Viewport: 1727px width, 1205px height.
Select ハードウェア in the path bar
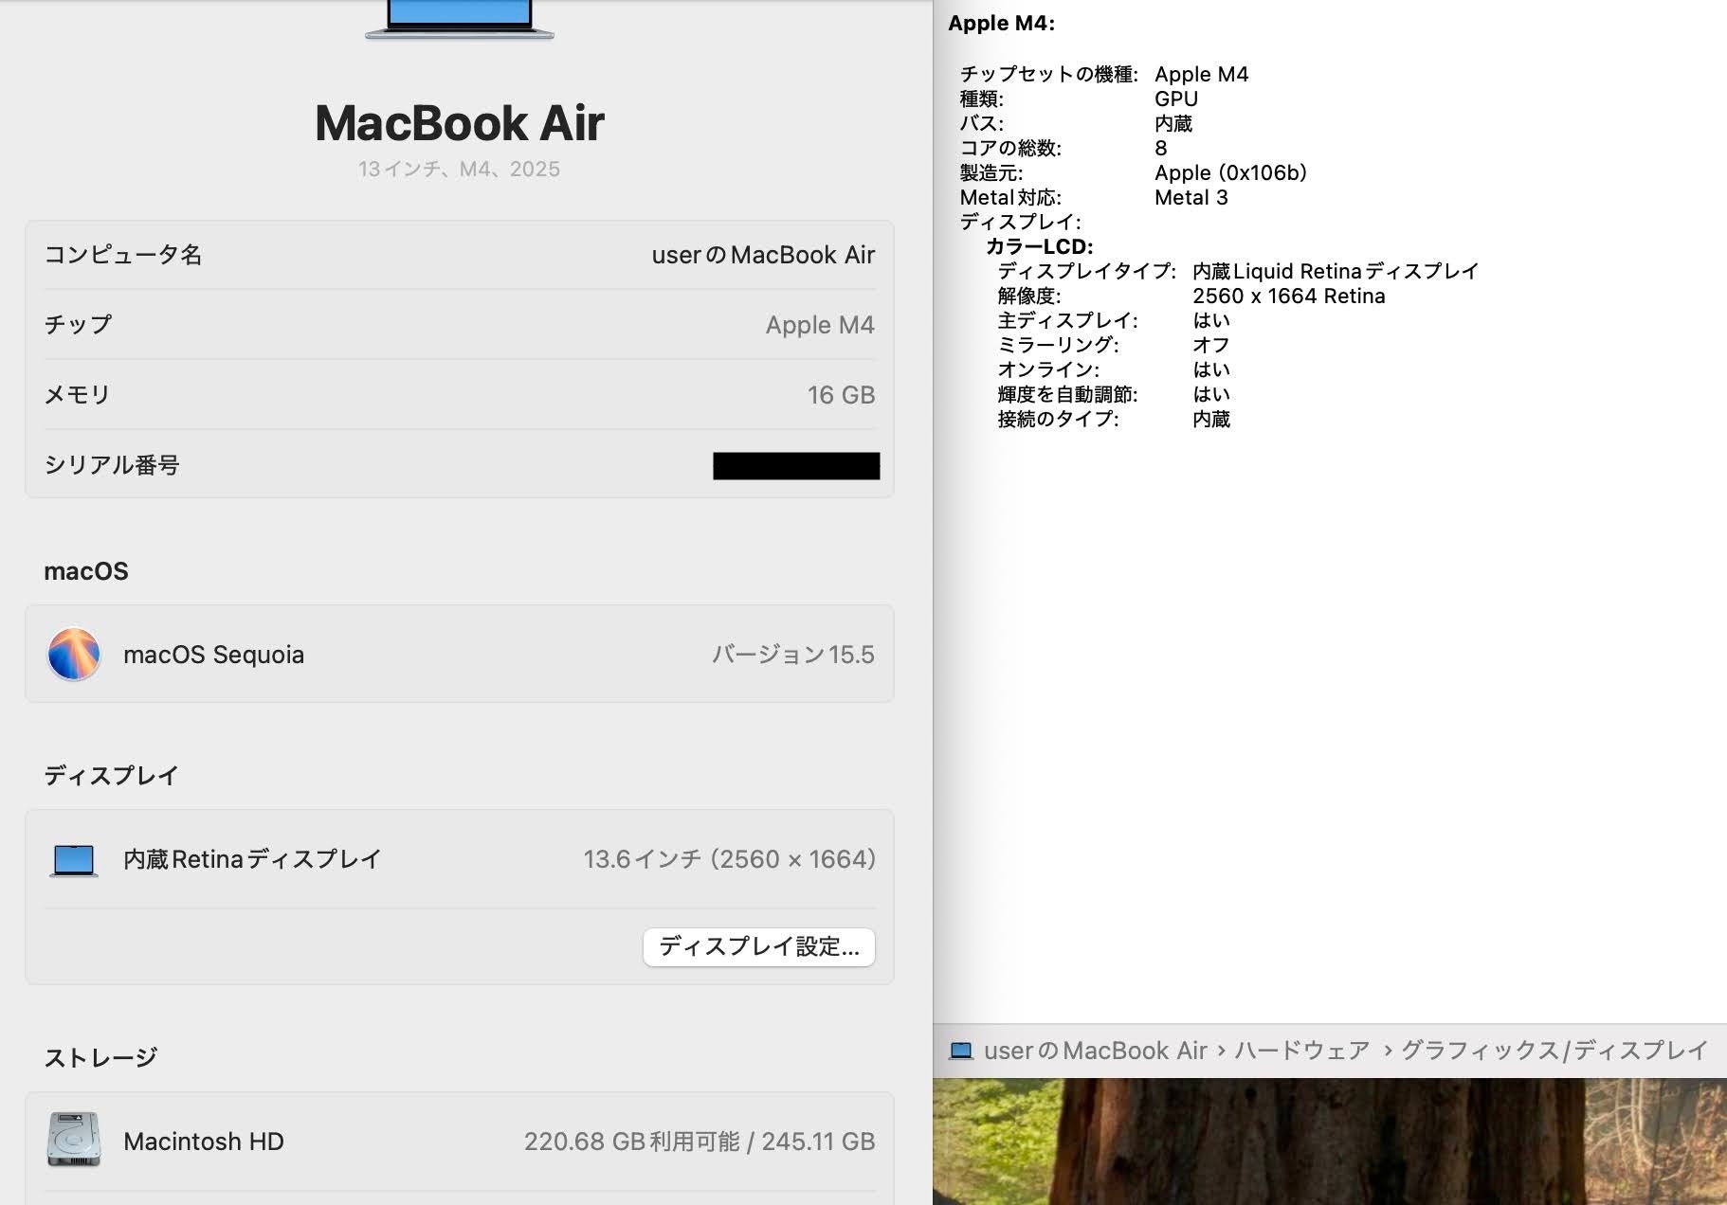click(1301, 1051)
